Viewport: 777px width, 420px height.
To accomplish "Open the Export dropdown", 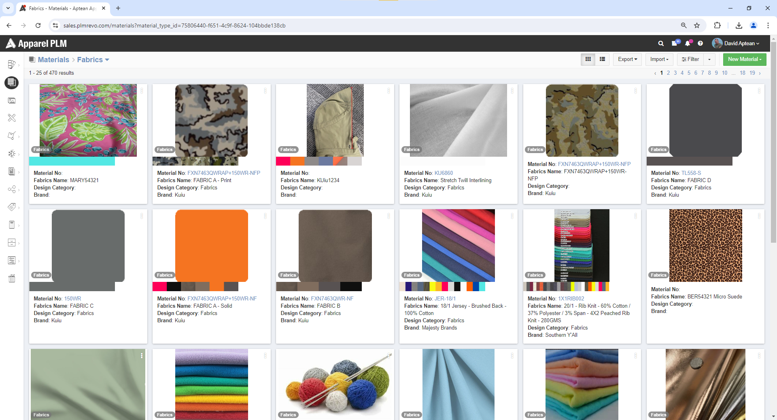I will 627,59.
